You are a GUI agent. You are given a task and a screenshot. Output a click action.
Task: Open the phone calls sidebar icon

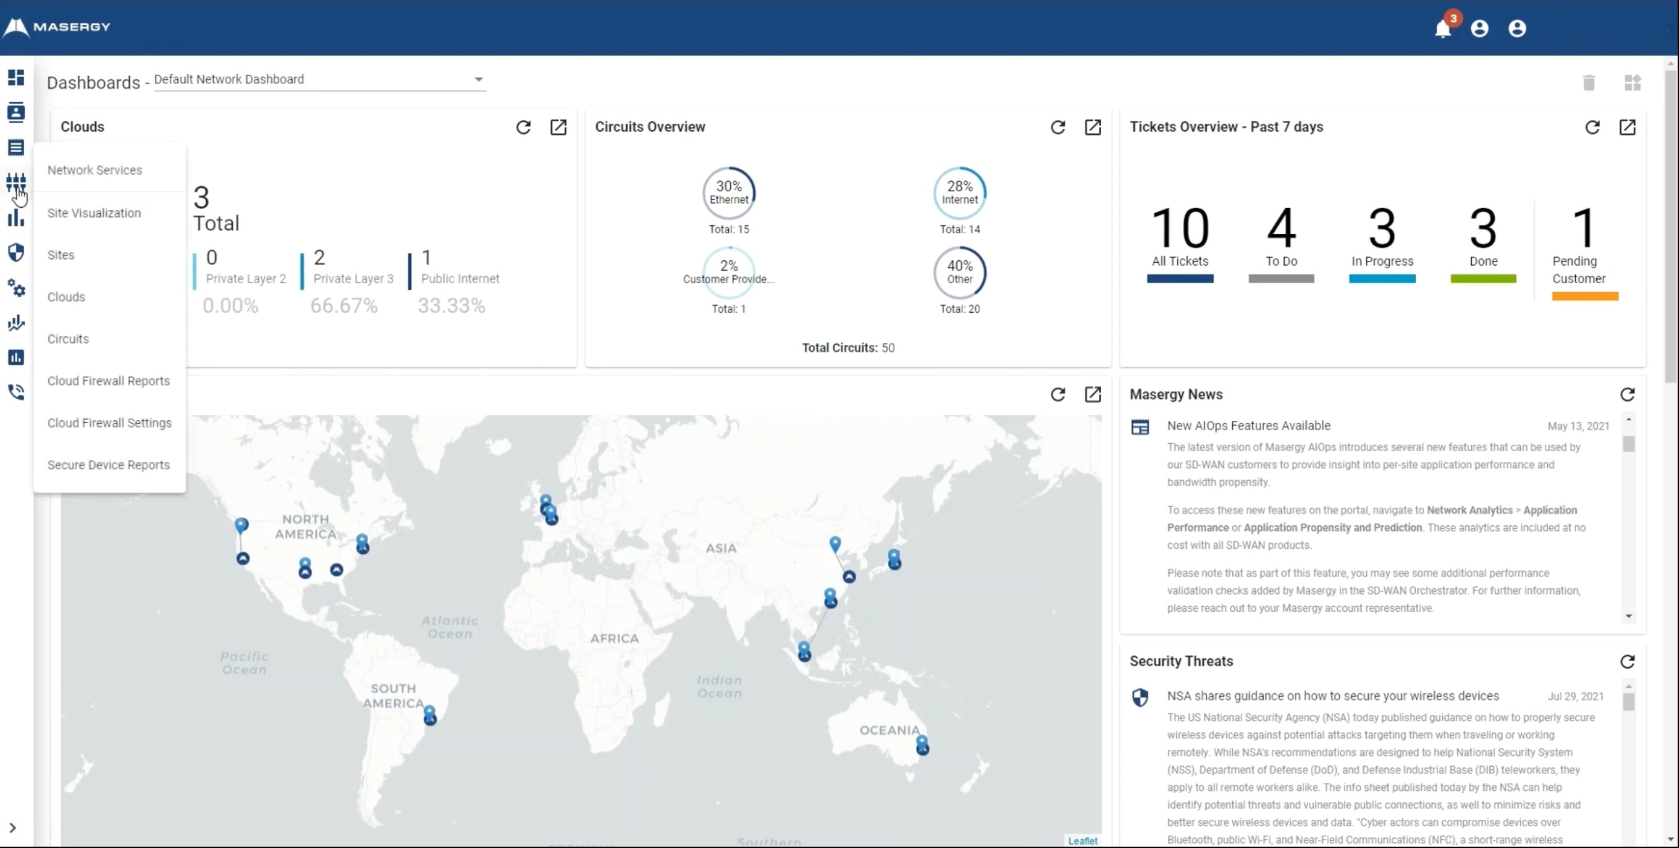pos(16,392)
